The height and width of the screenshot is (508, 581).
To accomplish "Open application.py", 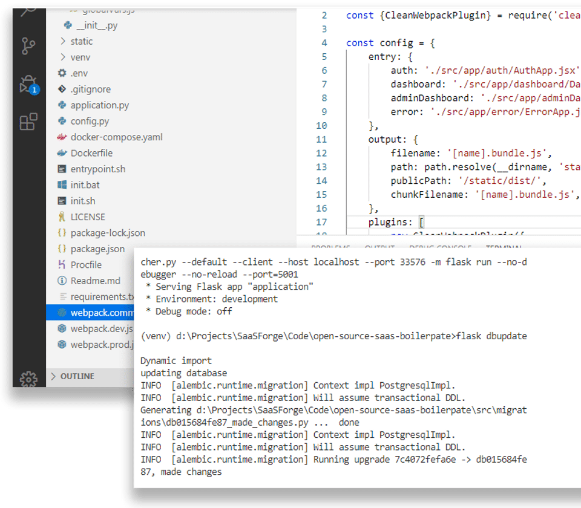I will (x=100, y=105).
